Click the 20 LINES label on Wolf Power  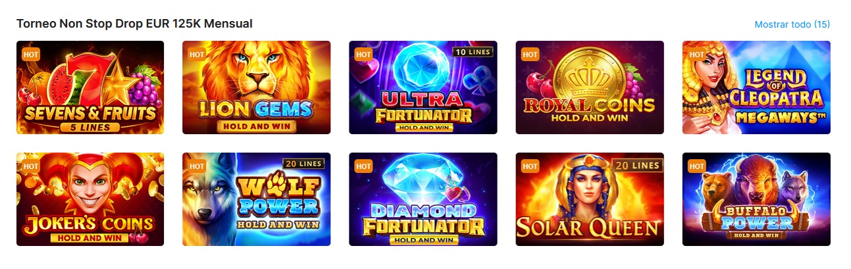tap(305, 163)
